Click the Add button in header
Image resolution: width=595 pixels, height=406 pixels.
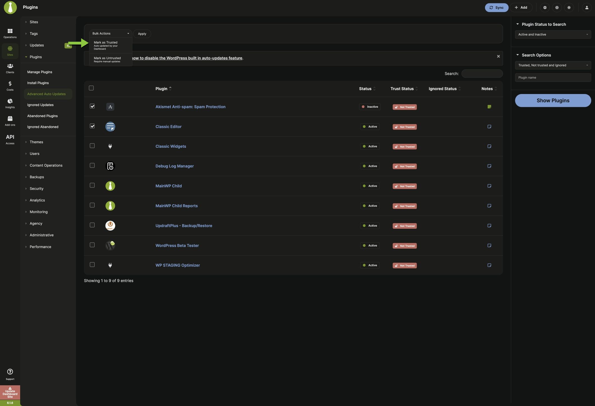coord(521,8)
